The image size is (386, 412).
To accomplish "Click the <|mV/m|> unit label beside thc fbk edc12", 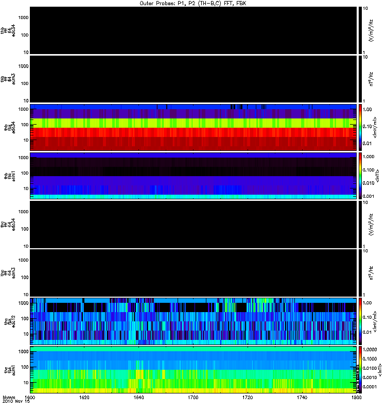I will pos(375,321).
